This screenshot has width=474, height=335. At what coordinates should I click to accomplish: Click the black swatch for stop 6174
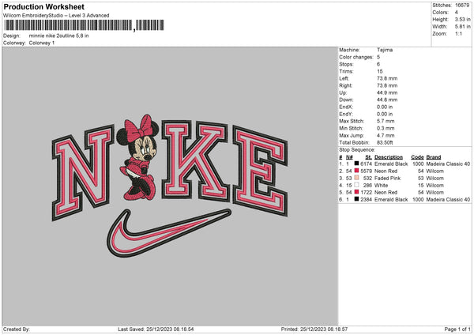pyautogui.click(x=356, y=164)
